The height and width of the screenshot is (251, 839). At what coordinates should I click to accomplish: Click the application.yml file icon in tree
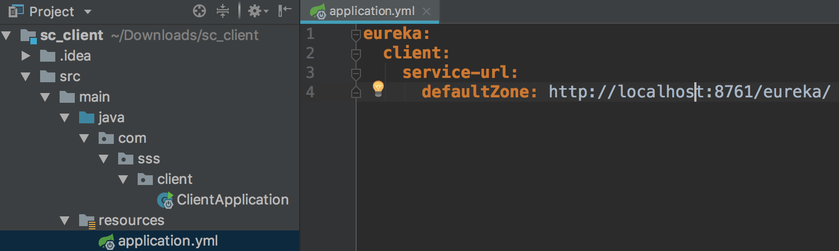pos(106,241)
